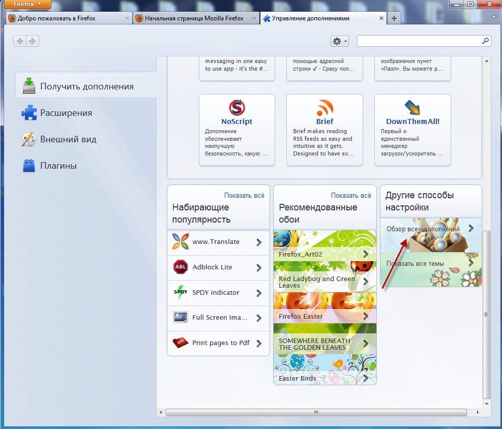Click Показать всё under Набирающие популярность
502x429 pixels.
(x=244, y=195)
